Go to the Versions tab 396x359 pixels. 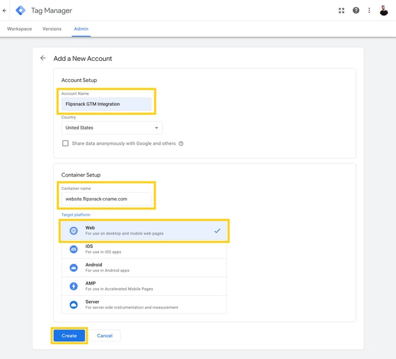click(52, 29)
